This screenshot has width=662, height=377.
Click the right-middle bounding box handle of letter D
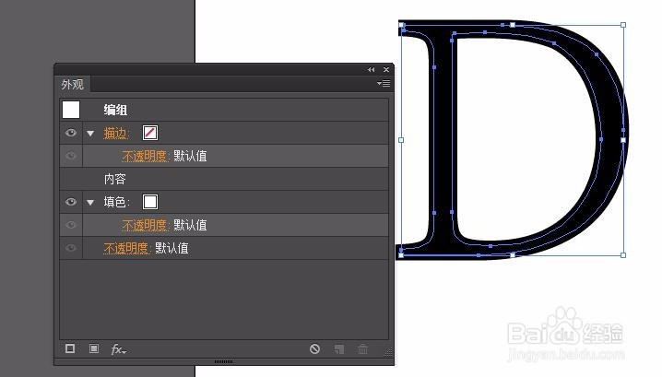click(x=623, y=140)
